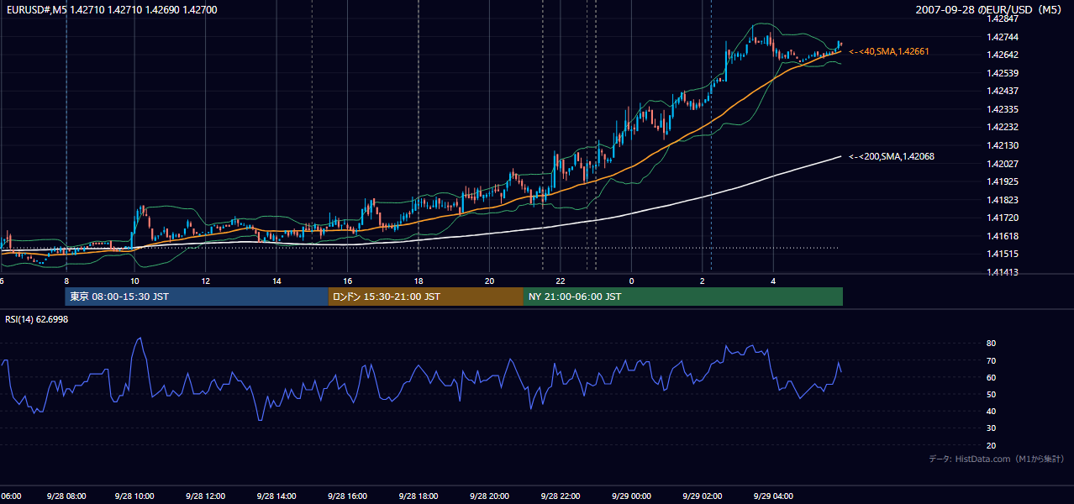The image size is (1074, 504).
Task: Click the 9/28 08:00 bottom time label
Action: (x=66, y=496)
